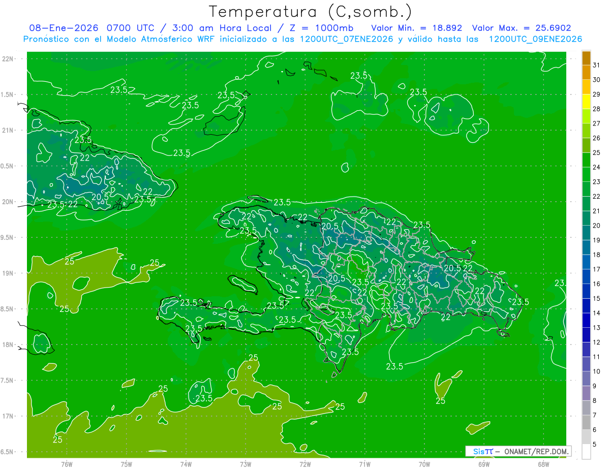Click the '76W' longitude axis label

(x=67, y=464)
